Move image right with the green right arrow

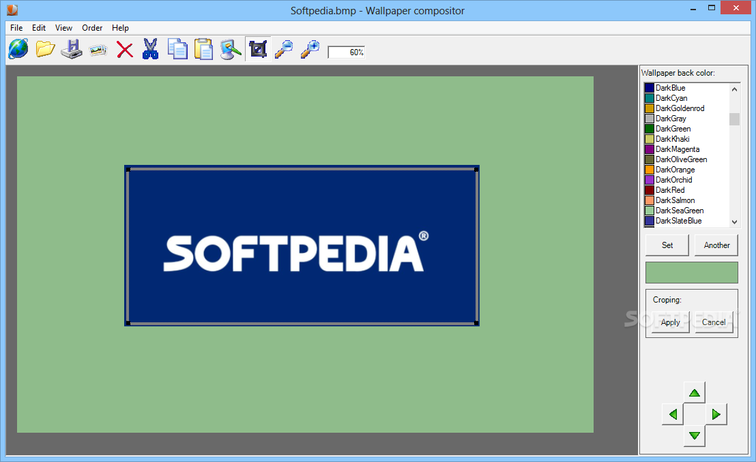pyautogui.click(x=716, y=414)
